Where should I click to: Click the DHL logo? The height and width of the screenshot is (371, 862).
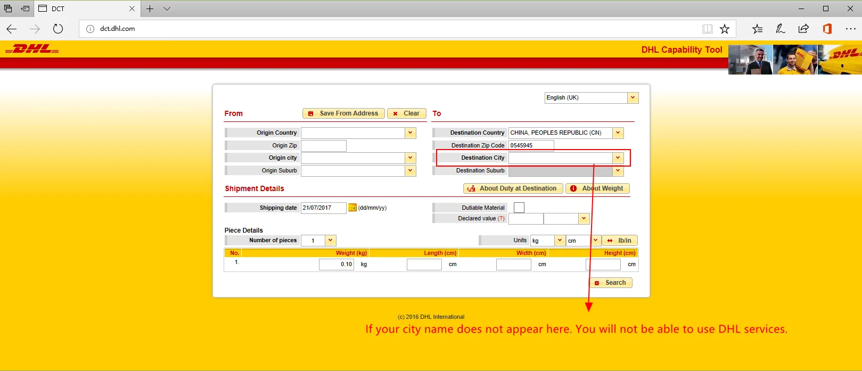(32, 49)
